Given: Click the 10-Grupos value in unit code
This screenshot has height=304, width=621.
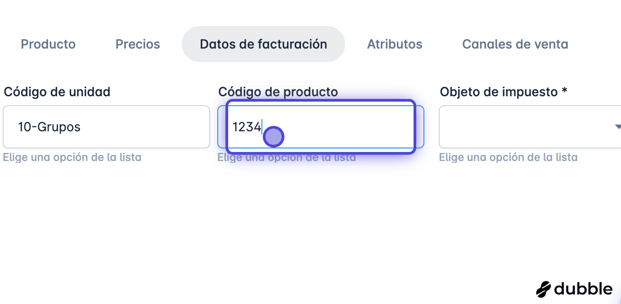Looking at the screenshot, I should pyautogui.click(x=49, y=127).
